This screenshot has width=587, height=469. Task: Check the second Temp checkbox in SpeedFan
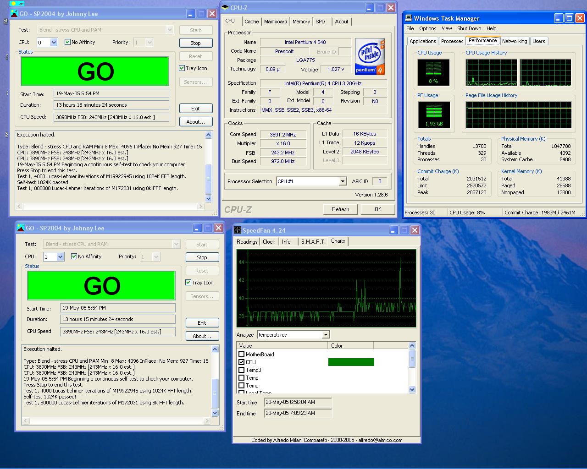pyautogui.click(x=242, y=386)
